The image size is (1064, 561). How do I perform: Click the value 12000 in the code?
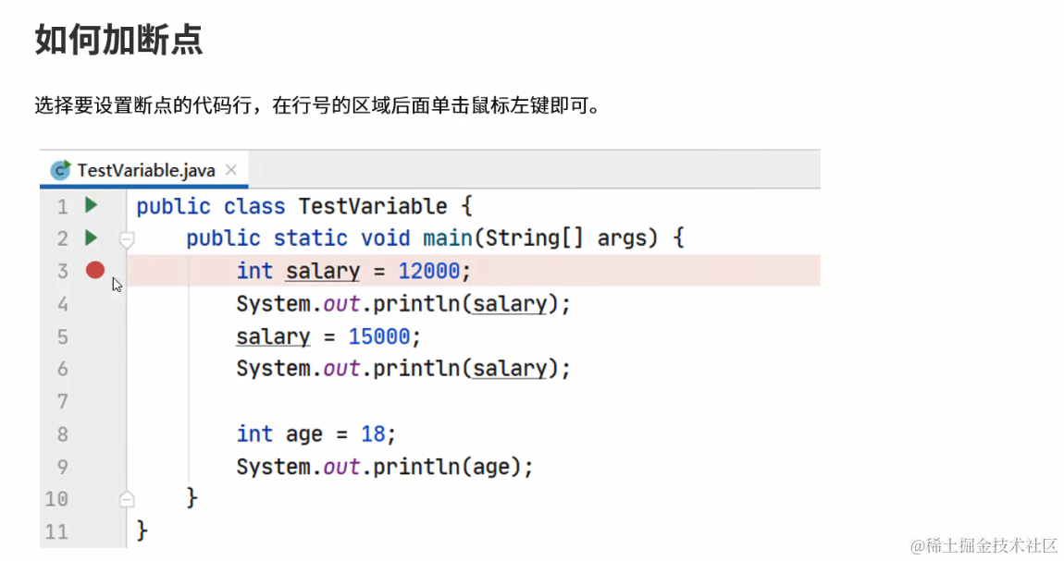point(429,271)
